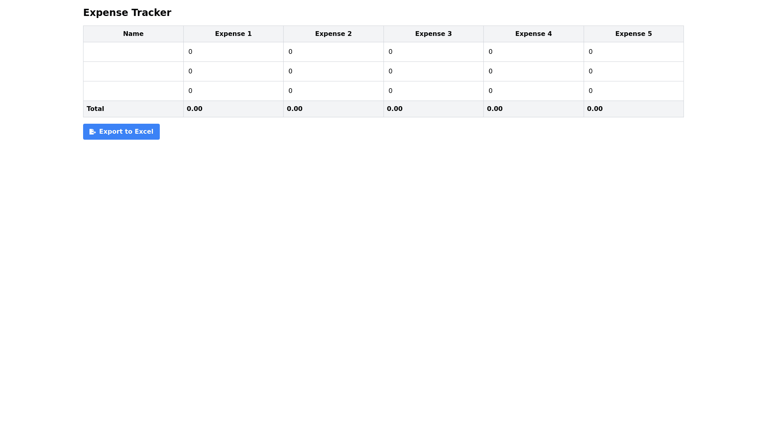Screen dimensions: 767x431
Task: Click first row Expense 4 input
Action: pos(533,52)
